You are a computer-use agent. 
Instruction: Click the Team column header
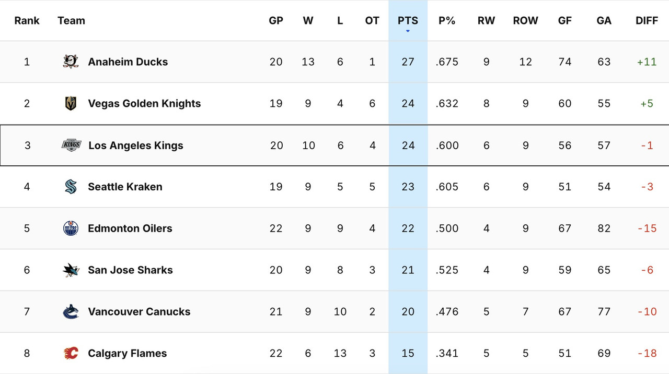[x=71, y=20]
